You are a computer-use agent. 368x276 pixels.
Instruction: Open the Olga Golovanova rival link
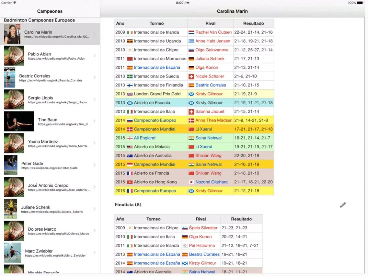click(212, 50)
